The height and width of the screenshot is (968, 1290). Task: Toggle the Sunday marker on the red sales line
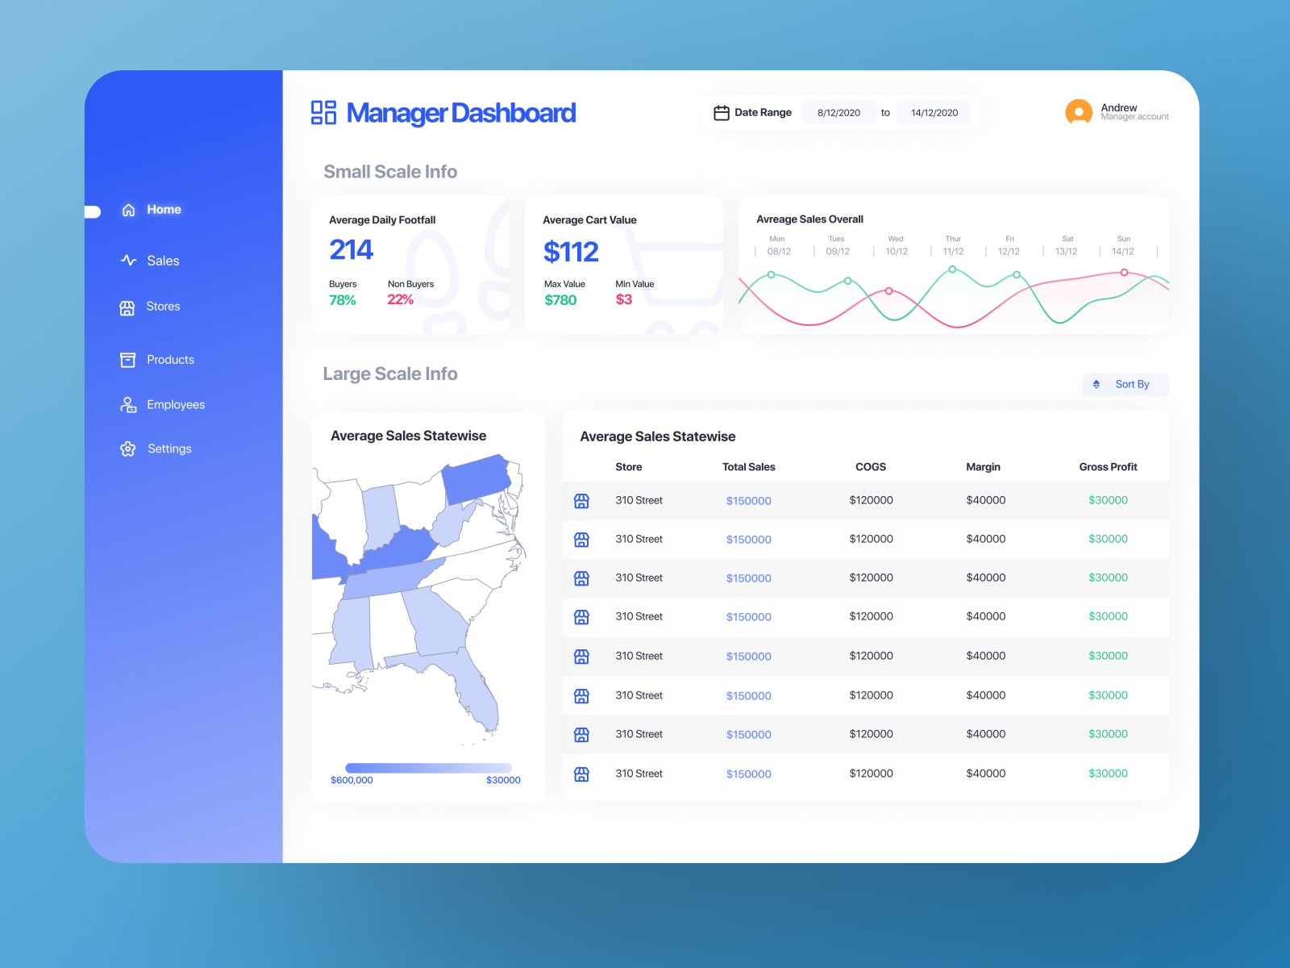pos(1123,273)
